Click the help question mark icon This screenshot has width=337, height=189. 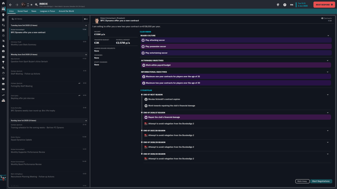(x=285, y=5)
